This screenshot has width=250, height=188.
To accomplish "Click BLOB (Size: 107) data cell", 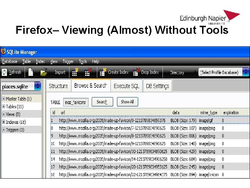I will pos(183,128).
